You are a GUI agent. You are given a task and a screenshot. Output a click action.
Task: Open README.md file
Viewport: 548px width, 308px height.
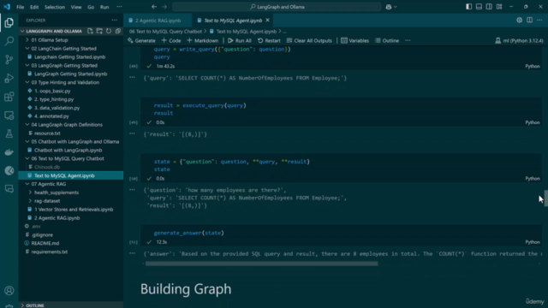pos(70,243)
